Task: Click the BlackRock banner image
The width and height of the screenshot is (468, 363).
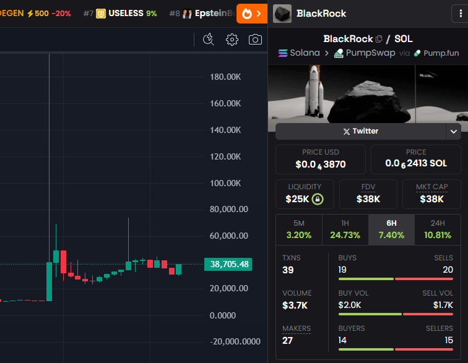Action: click(368, 94)
